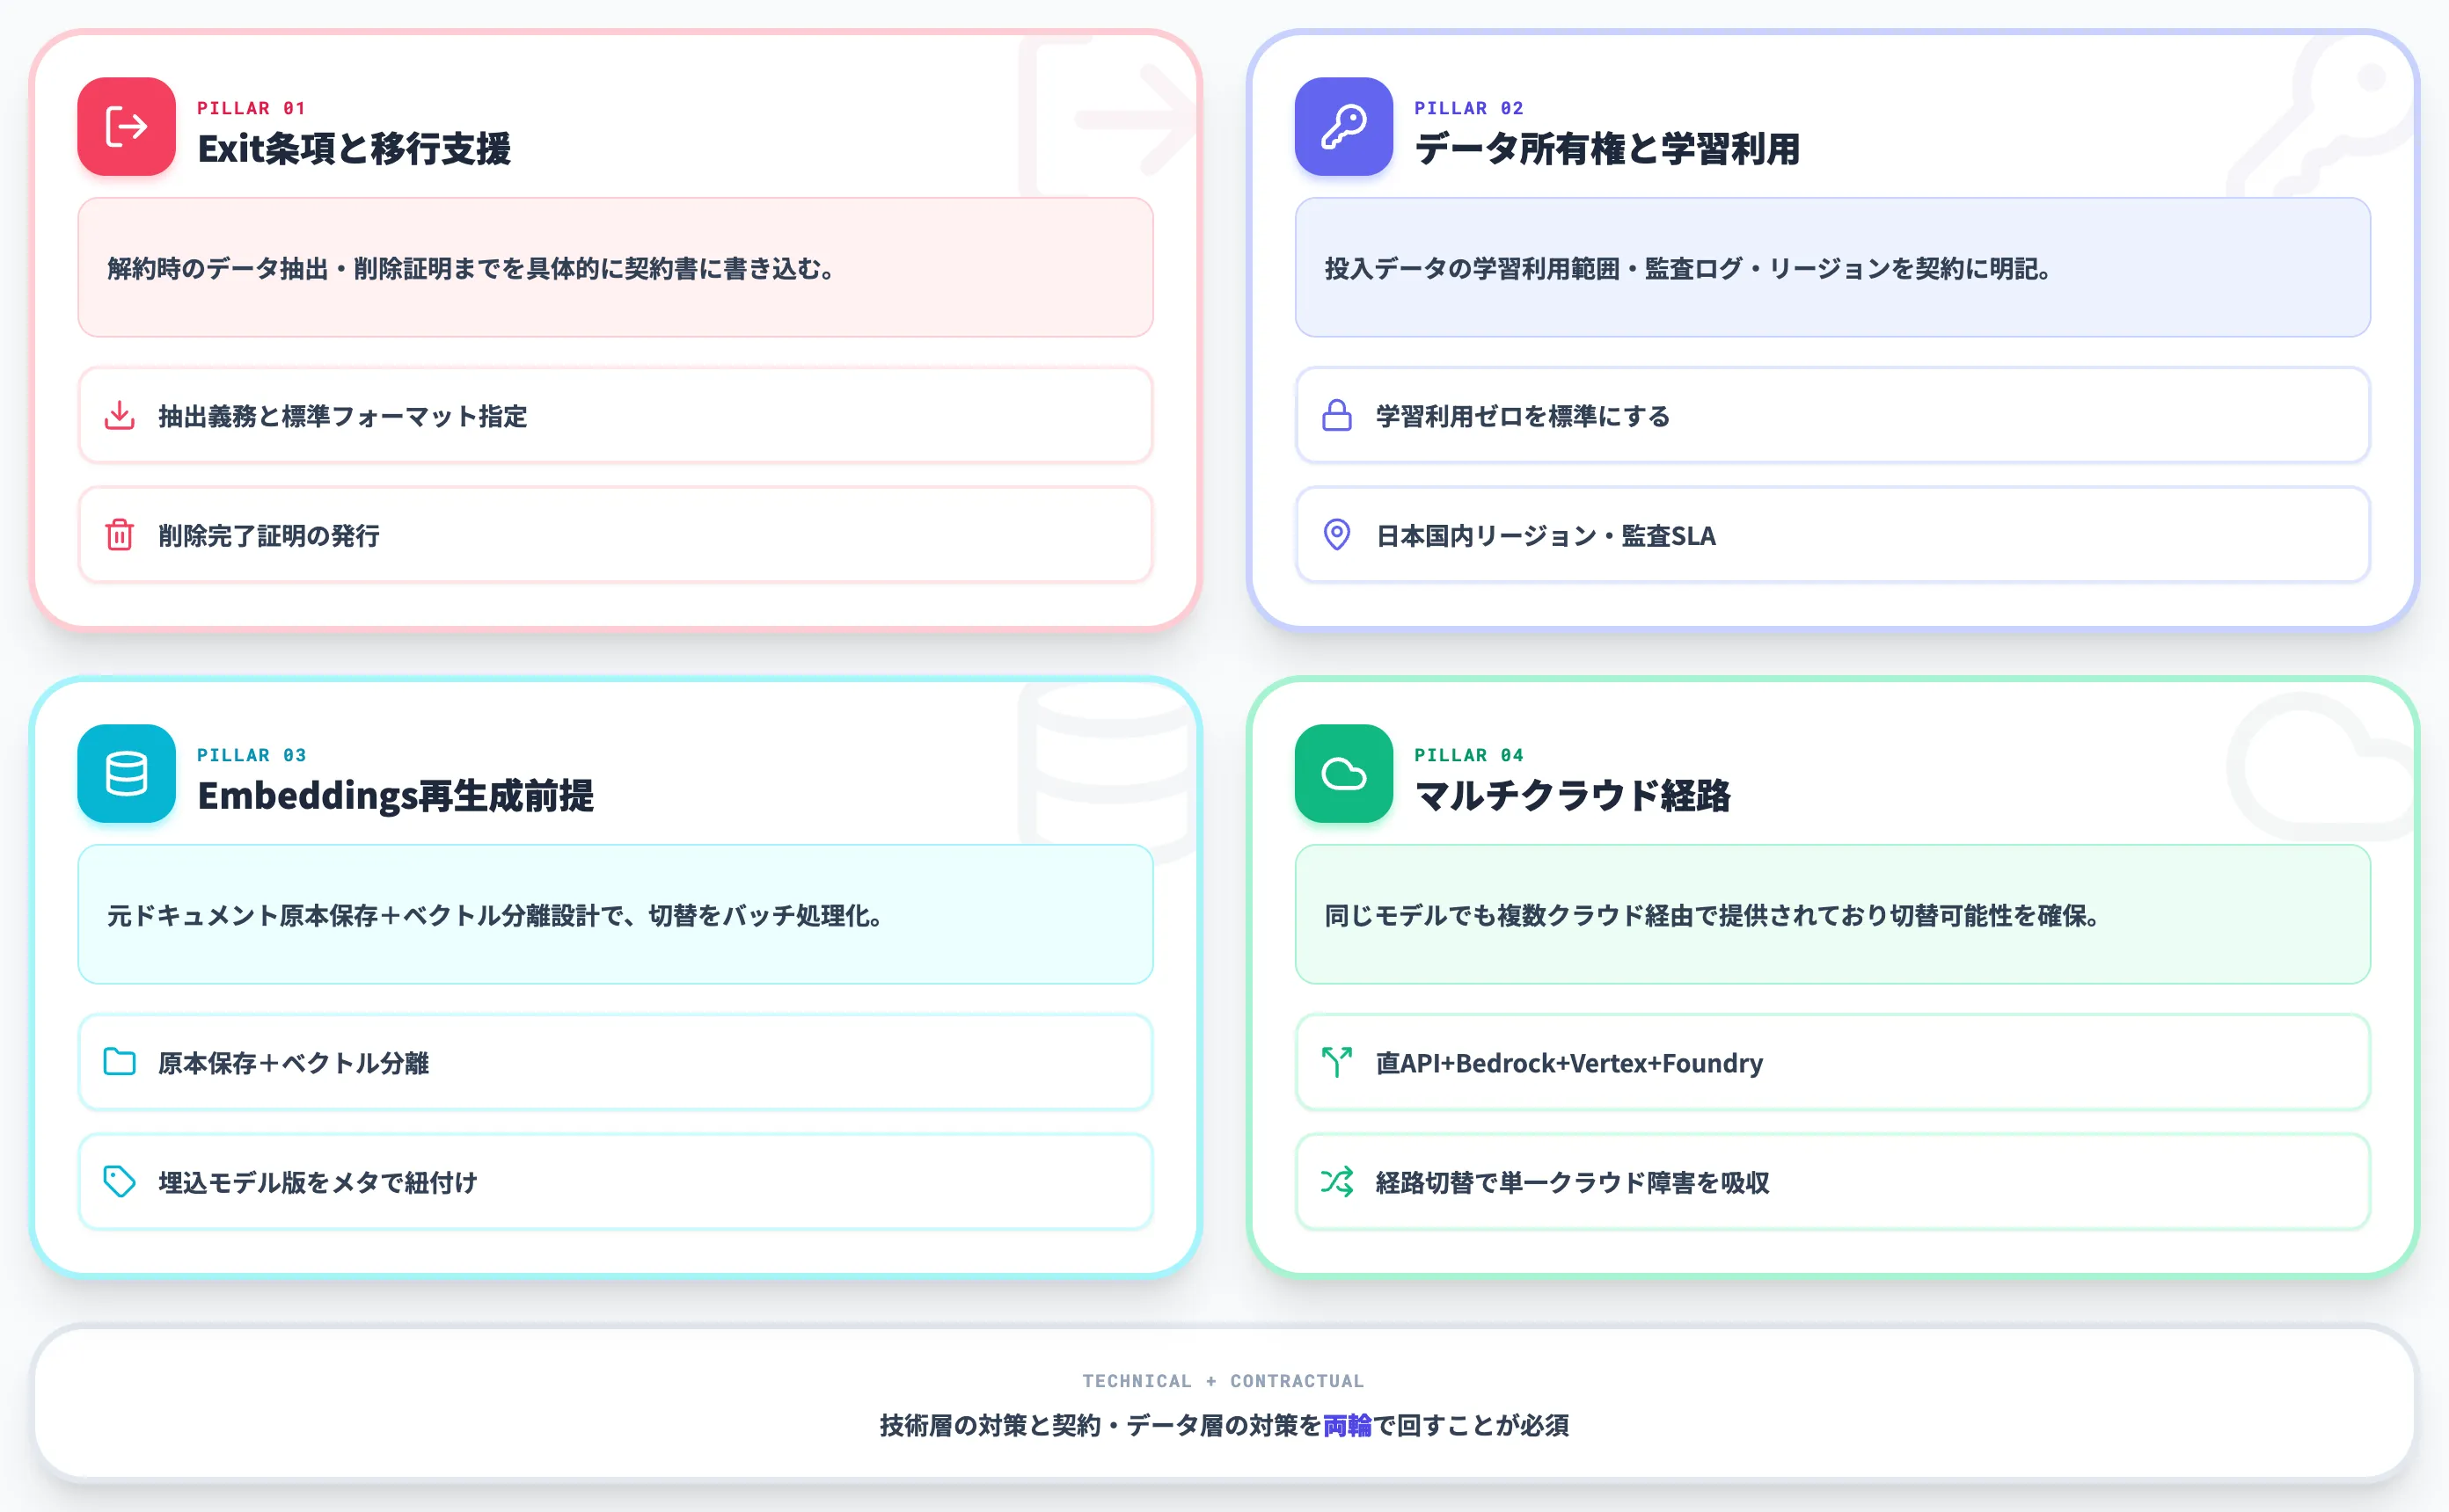Select the row text 学習利用ゼロを標準にする
This screenshot has width=2449, height=1512.
tap(1523, 416)
